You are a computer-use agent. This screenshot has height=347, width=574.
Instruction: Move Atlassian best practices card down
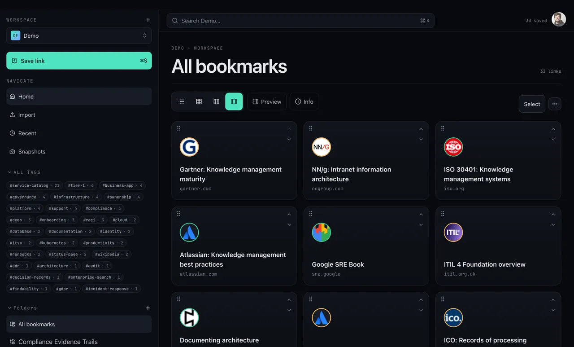[x=289, y=225]
